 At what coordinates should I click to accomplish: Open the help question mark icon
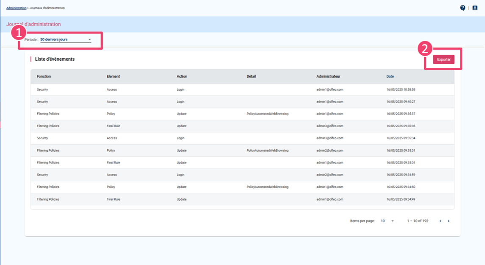[x=463, y=8]
